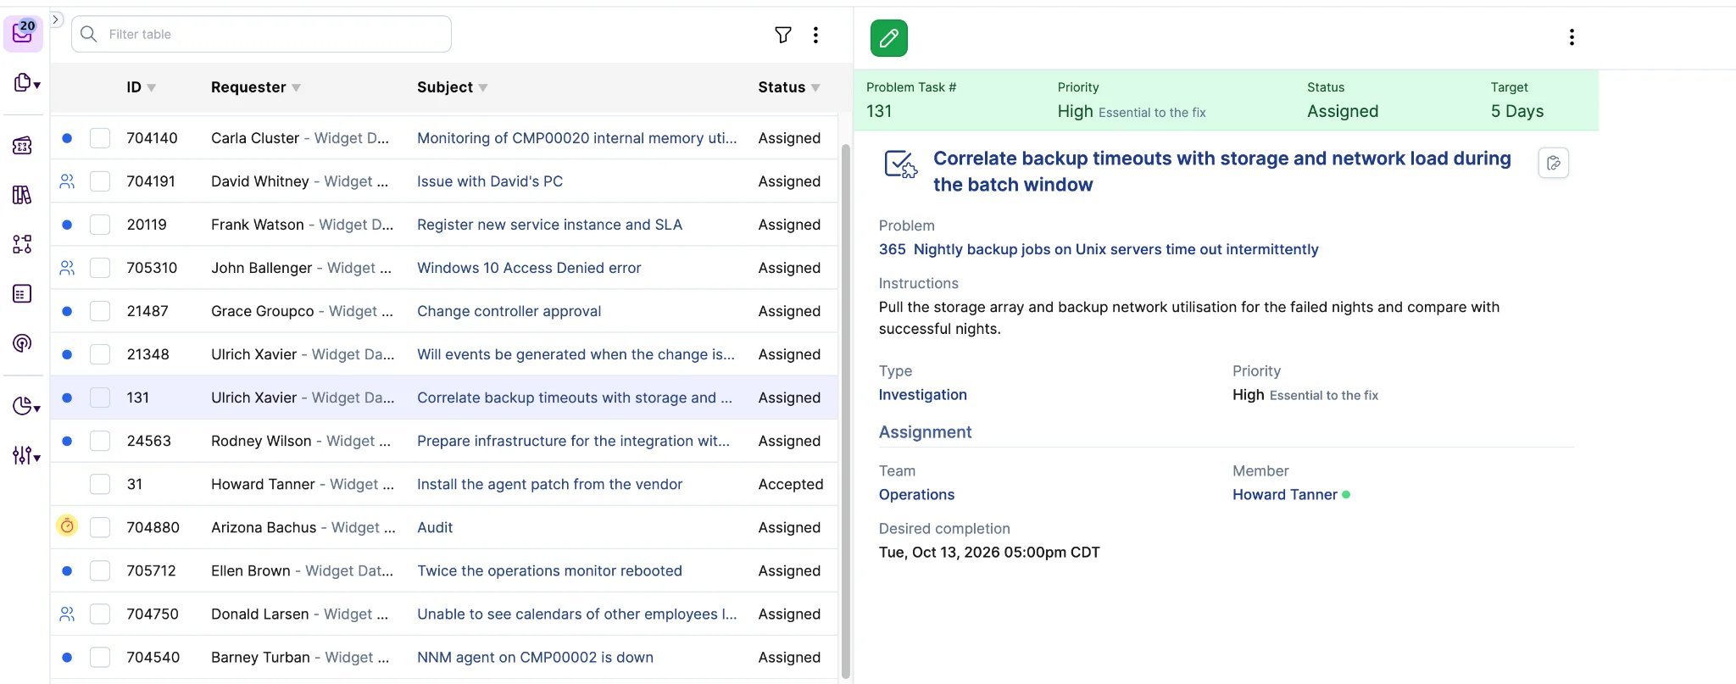1736x684 pixels.
Task: Click requester Arizona Bachus in the table
Action: [x=264, y=527]
